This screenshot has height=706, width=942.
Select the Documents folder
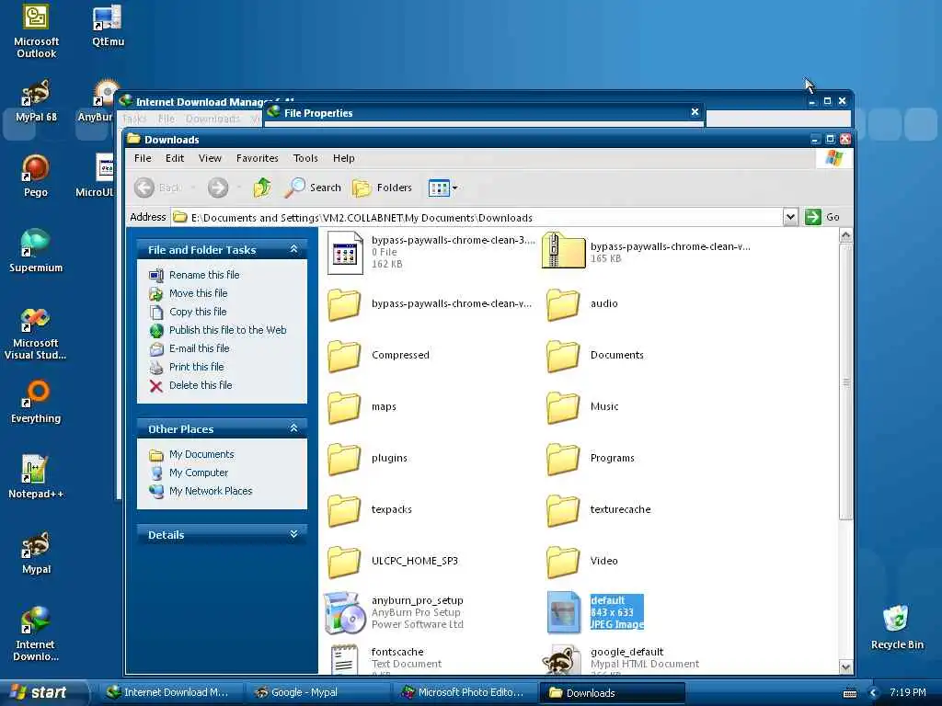pos(595,355)
